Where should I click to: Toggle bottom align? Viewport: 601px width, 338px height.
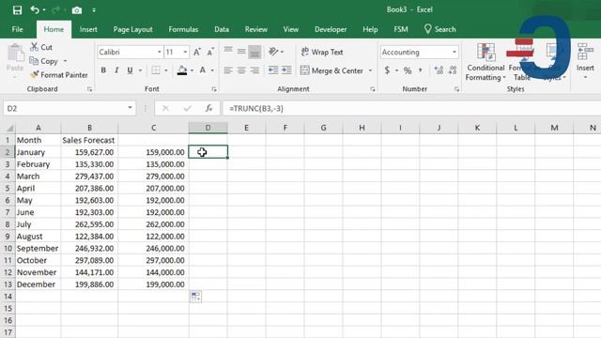[254, 52]
